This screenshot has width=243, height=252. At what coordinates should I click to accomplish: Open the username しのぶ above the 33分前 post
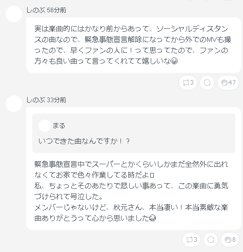coord(36,100)
